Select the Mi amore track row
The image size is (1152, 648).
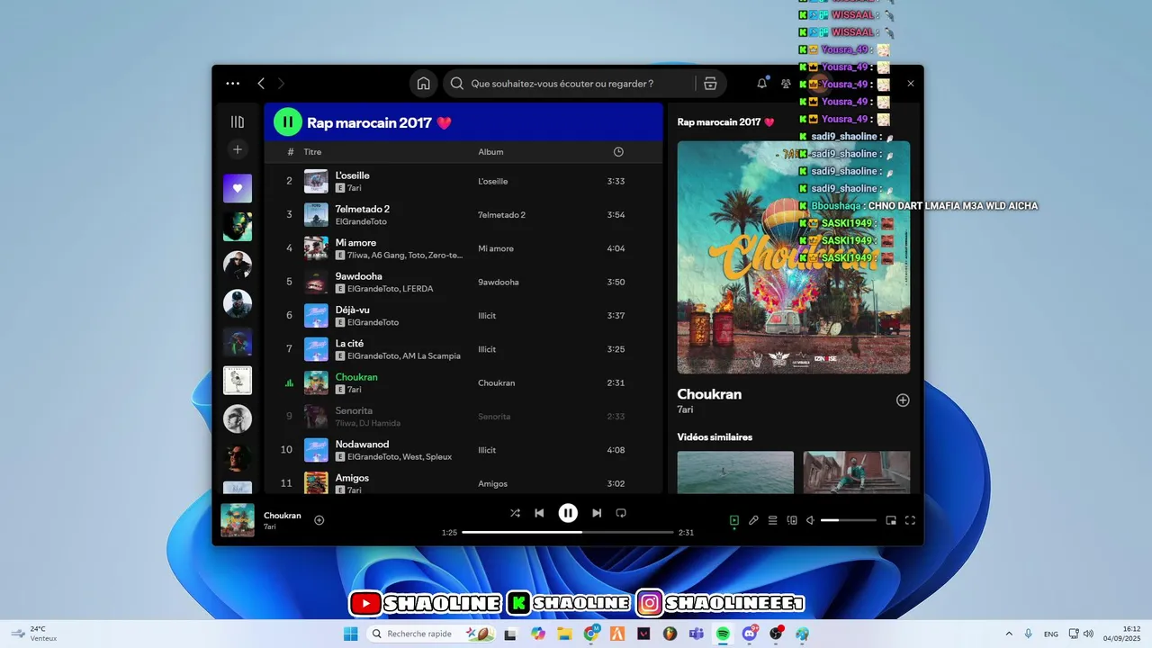tap(463, 248)
